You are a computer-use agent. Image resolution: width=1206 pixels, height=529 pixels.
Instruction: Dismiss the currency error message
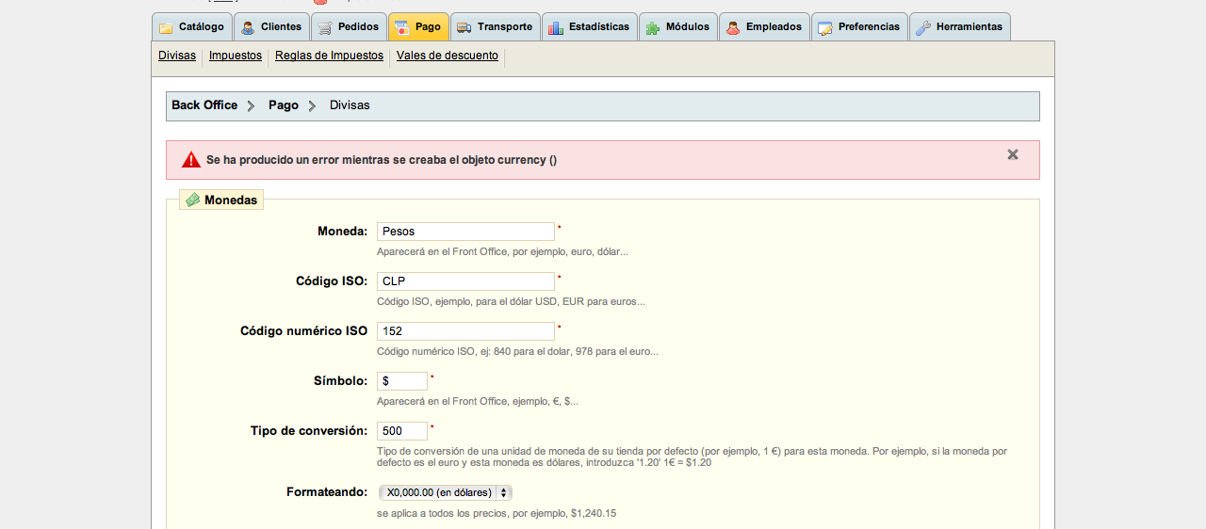pyautogui.click(x=1013, y=154)
